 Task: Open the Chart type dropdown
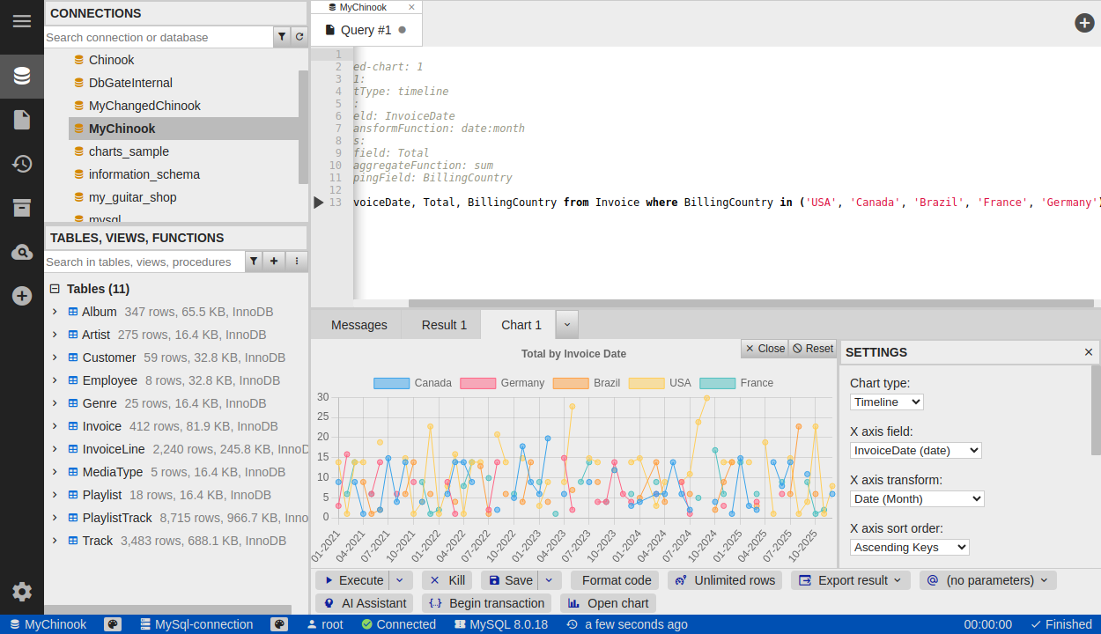coord(886,402)
